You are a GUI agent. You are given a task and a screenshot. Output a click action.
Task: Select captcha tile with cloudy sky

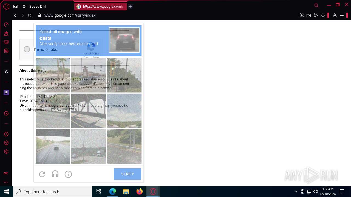pyautogui.click(x=124, y=111)
